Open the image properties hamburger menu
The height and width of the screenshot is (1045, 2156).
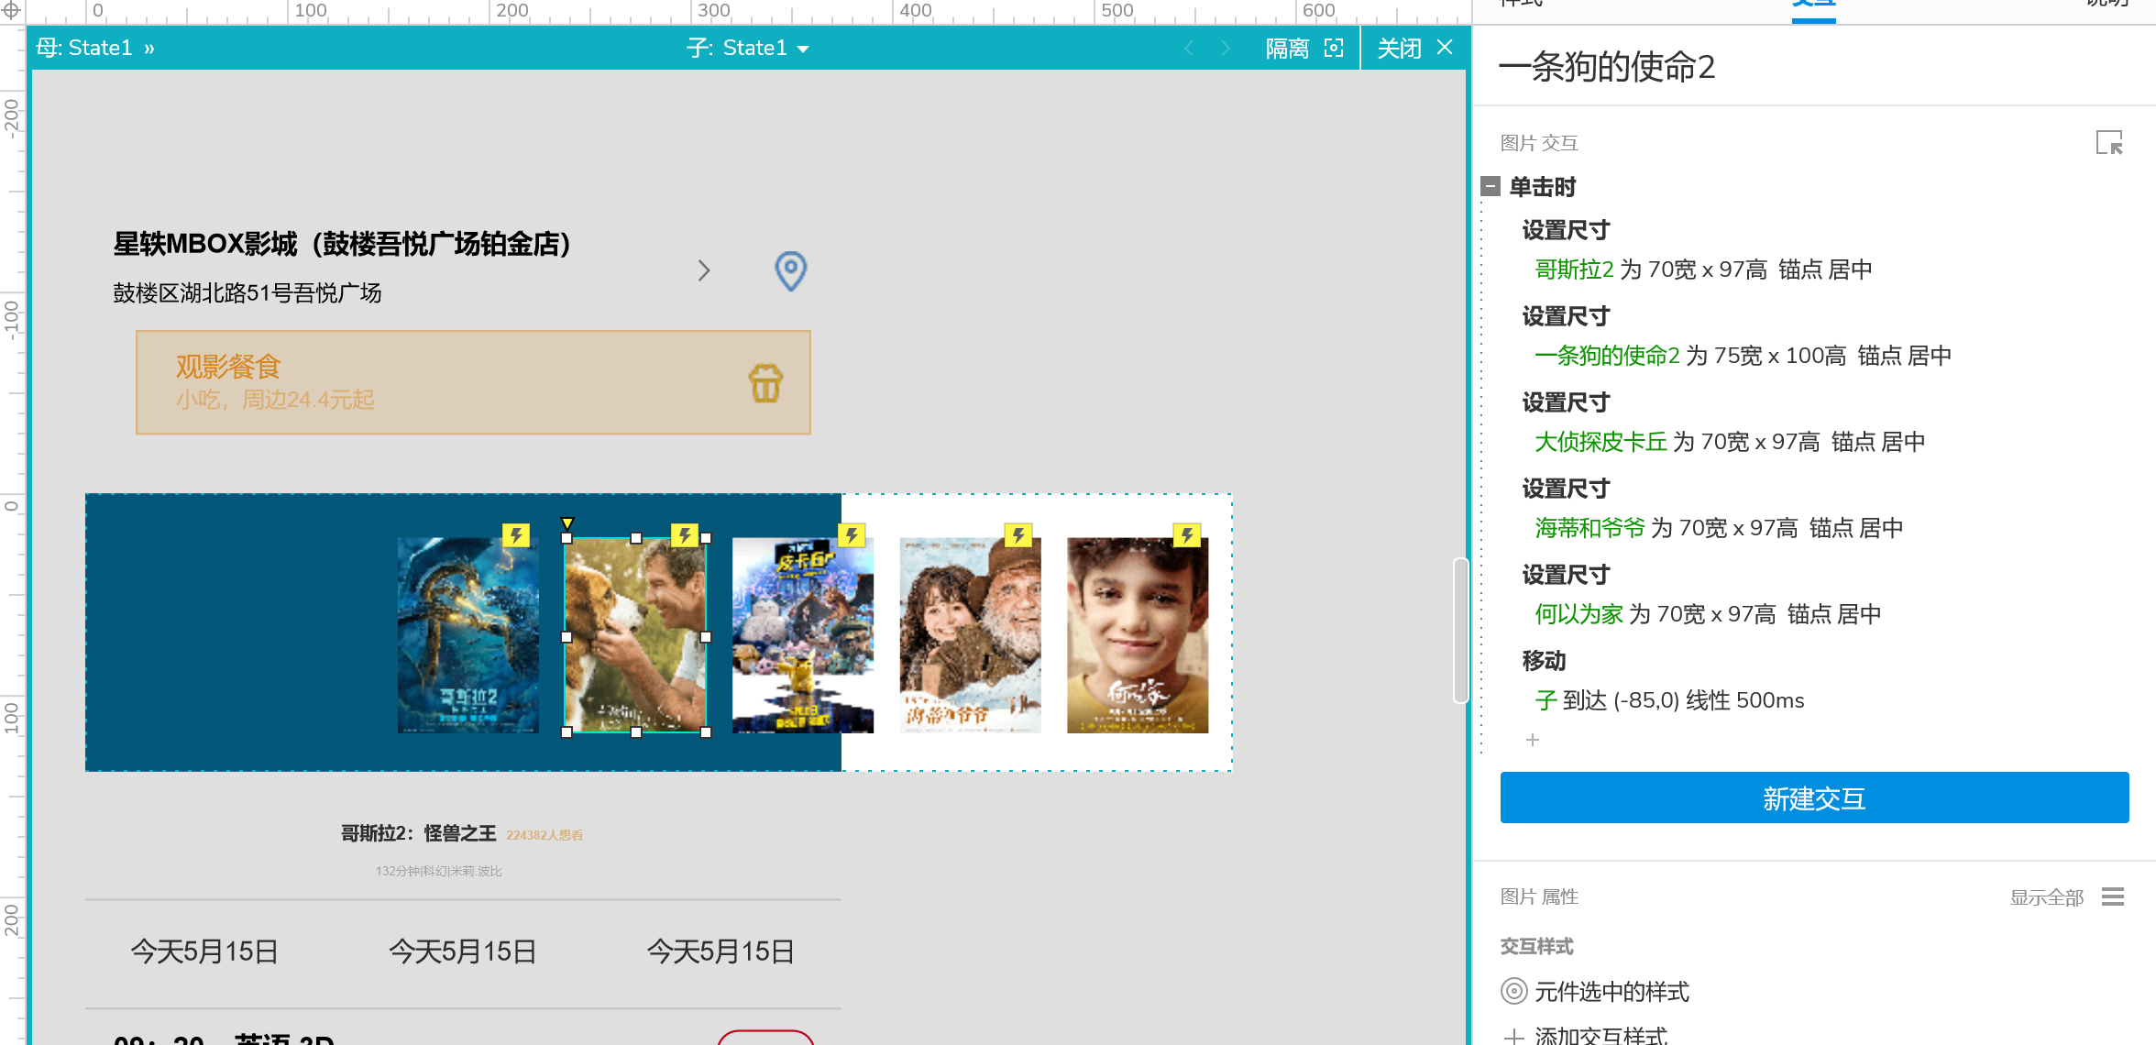point(2113,896)
